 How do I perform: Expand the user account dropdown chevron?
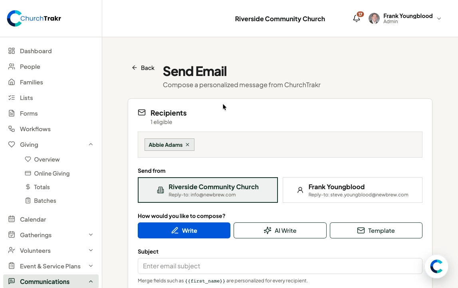coord(439,18)
